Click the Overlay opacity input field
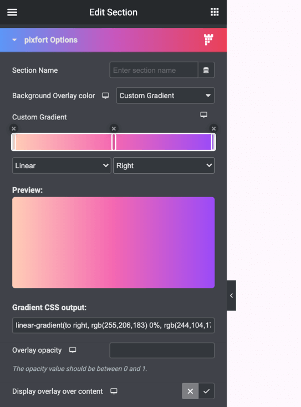Image resolution: width=301 pixels, height=407 pixels. click(162, 350)
